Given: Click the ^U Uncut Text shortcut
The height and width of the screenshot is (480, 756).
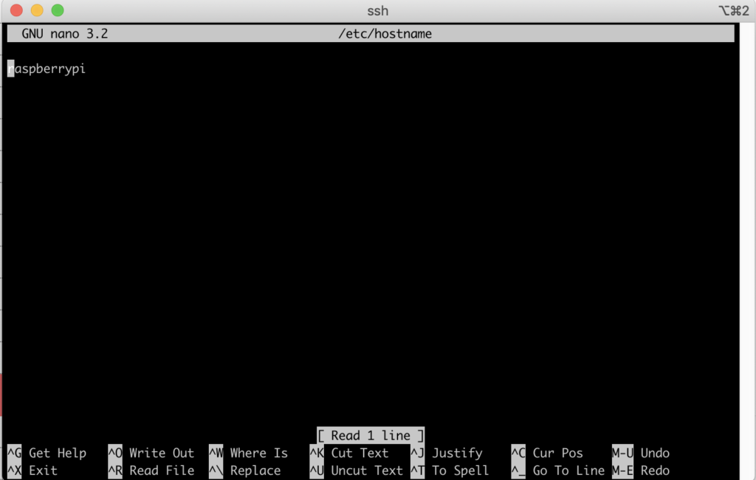Looking at the screenshot, I should tap(357, 470).
